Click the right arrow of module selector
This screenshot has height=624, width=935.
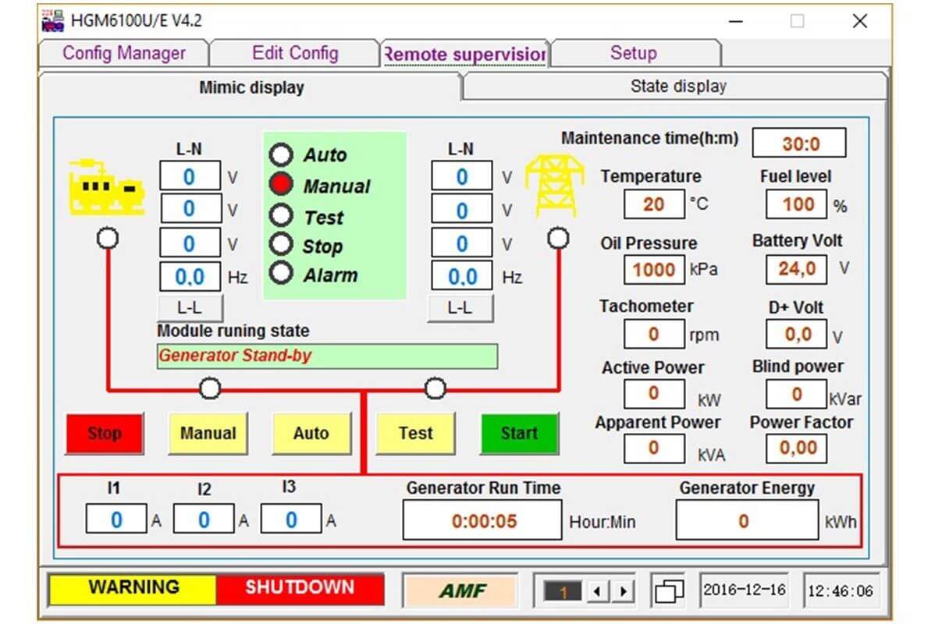[x=622, y=591]
